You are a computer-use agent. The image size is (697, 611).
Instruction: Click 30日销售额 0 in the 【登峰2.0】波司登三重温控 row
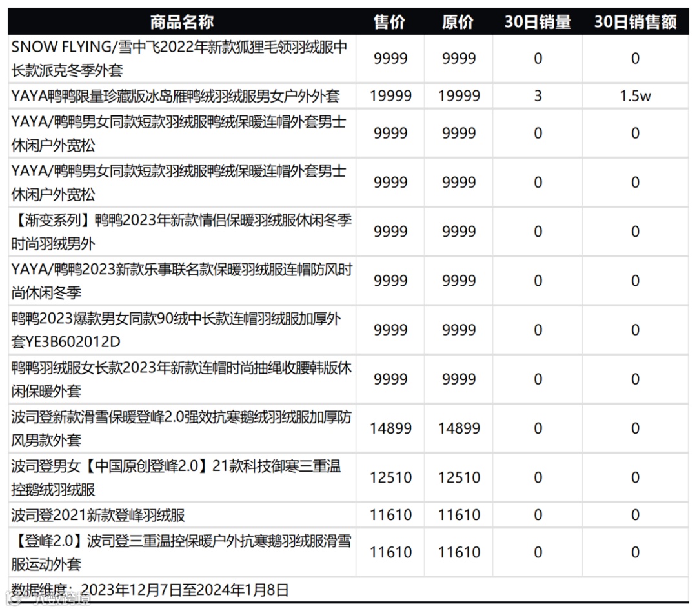tap(635, 552)
